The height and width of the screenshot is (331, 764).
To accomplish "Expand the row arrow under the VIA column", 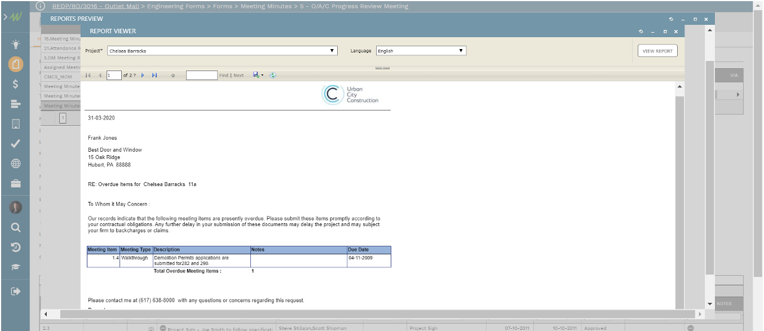I will (738, 95).
